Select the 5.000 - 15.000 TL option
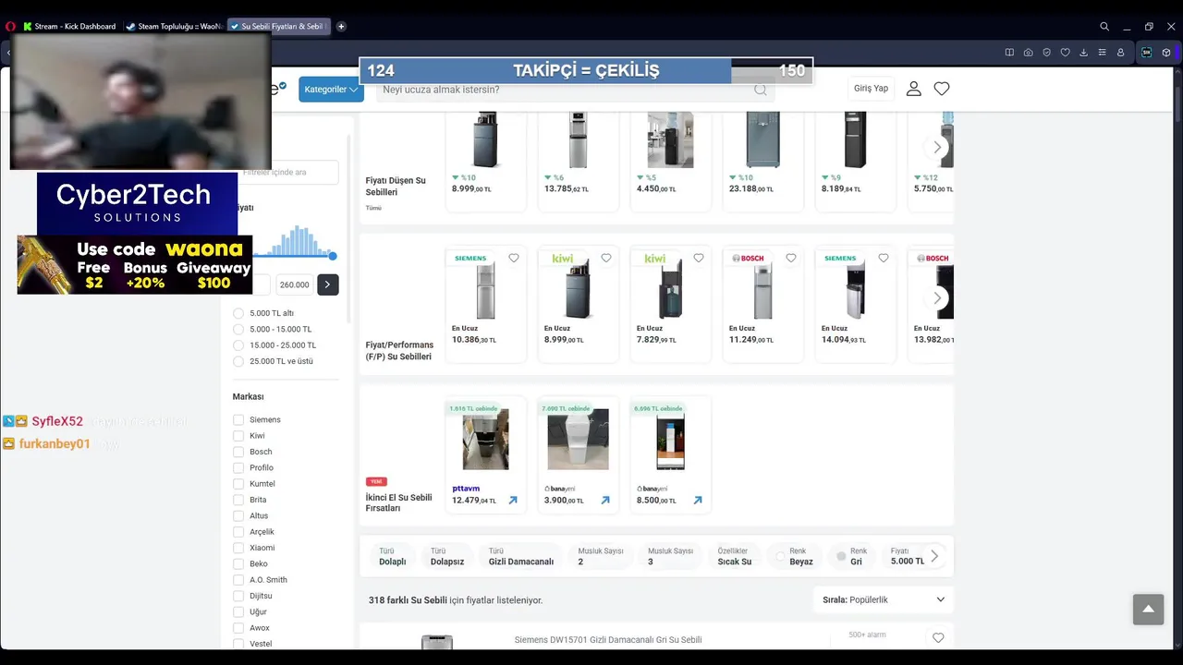Viewport: 1183px width, 665px height. click(x=238, y=329)
